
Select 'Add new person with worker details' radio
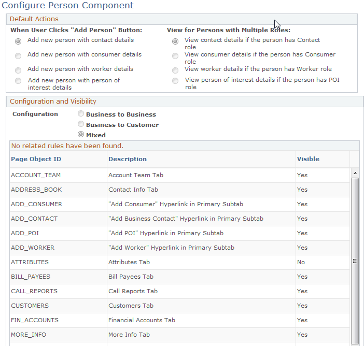click(x=18, y=70)
